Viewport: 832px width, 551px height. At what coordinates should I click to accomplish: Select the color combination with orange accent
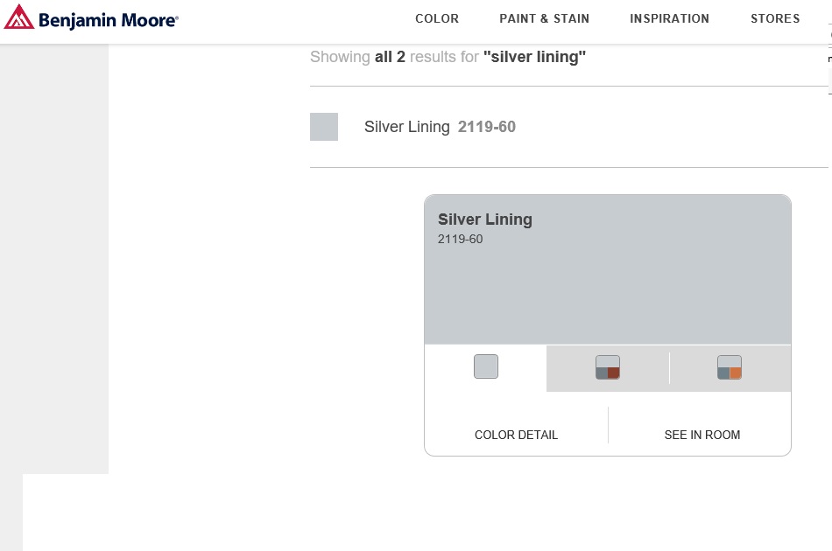pos(730,367)
